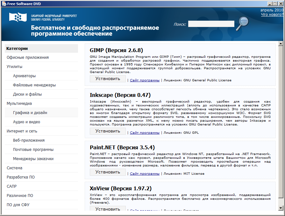Click the Paint.NET (Версия 3.5.4) heading
Screen dimensions: 285x216
tap(122, 147)
